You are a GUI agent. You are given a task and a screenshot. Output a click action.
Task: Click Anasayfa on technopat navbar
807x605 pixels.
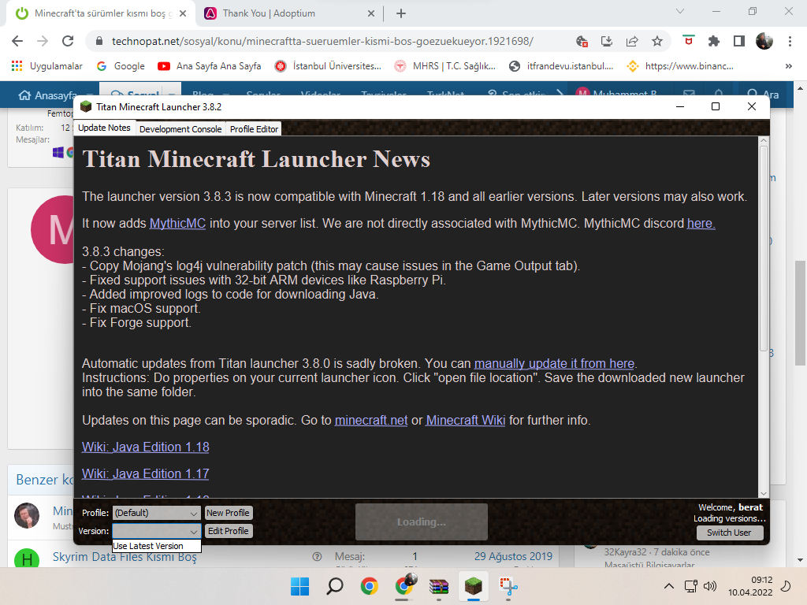(48, 95)
